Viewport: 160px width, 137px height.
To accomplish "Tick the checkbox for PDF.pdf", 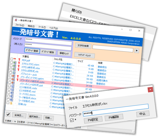I will (x=12, y=59).
